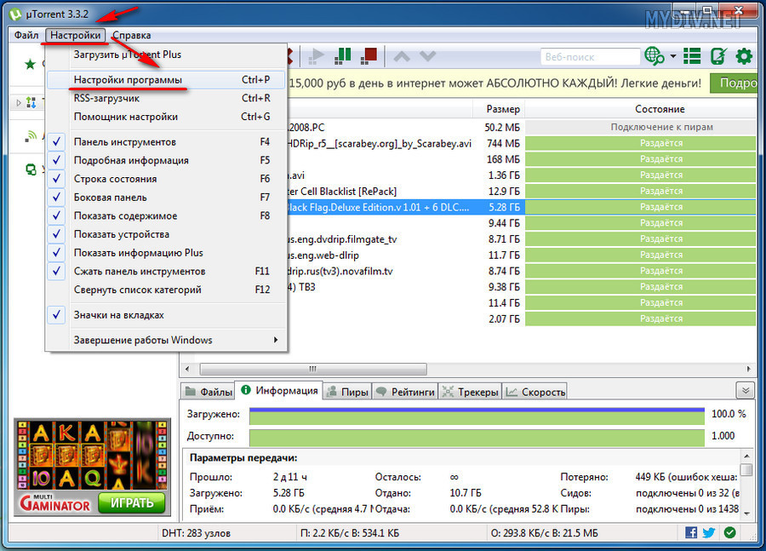This screenshot has height=551, width=766.
Task: Switch view with the green list icon
Action: coord(692,55)
